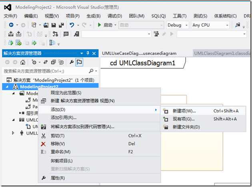
Task: Click the Home icon in Solution Explorer
Action: [23, 62]
